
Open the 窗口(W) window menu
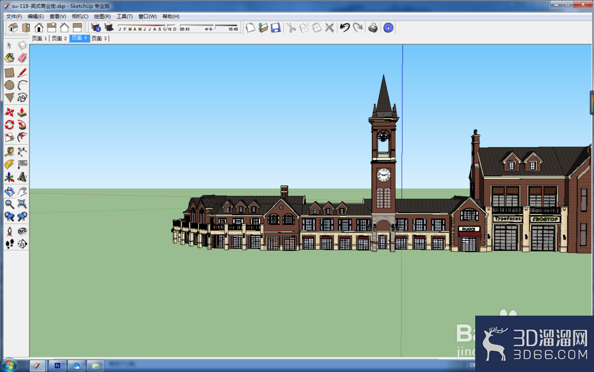pyautogui.click(x=147, y=16)
